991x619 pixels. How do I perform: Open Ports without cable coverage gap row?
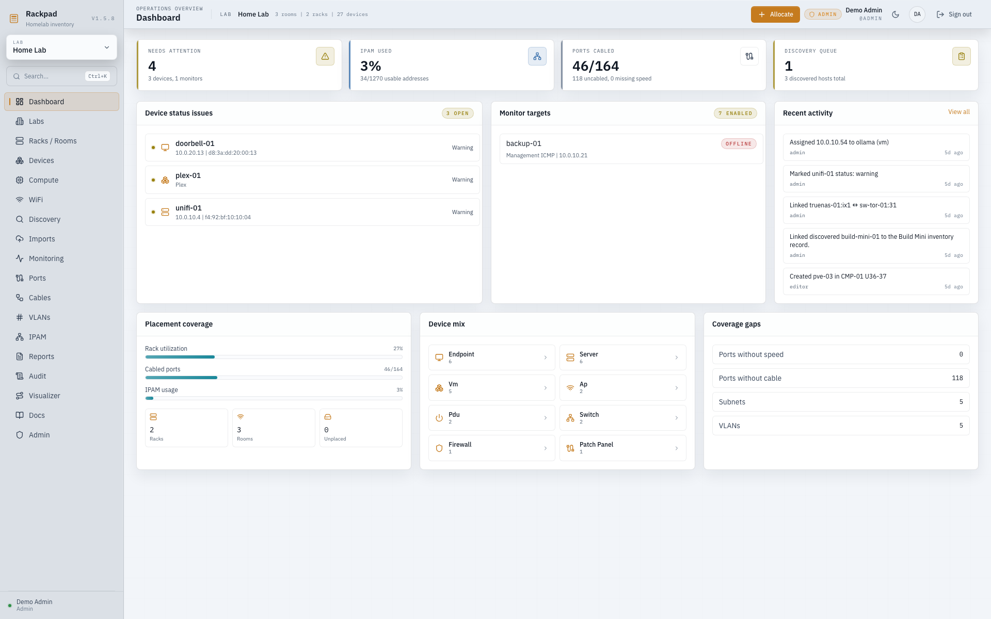pyautogui.click(x=841, y=378)
